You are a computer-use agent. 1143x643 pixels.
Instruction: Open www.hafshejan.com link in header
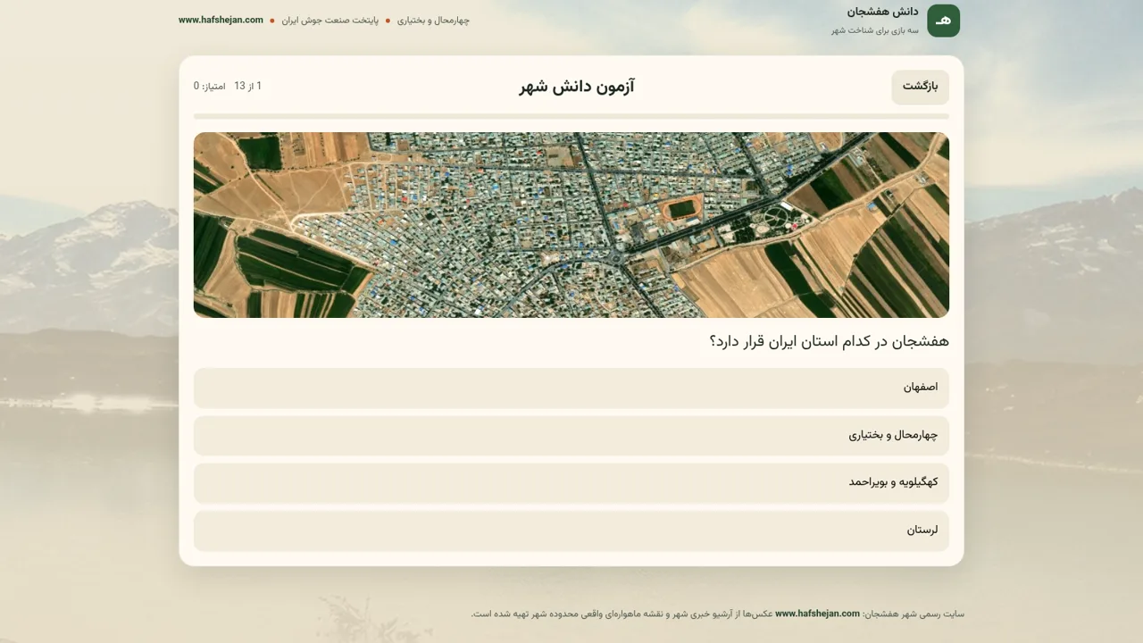tap(221, 20)
